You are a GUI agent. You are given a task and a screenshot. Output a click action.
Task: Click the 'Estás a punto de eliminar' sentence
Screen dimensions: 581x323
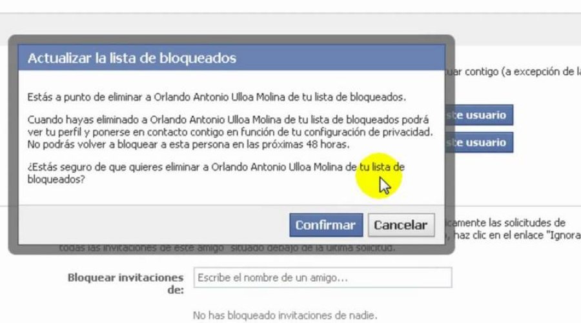[x=217, y=97]
